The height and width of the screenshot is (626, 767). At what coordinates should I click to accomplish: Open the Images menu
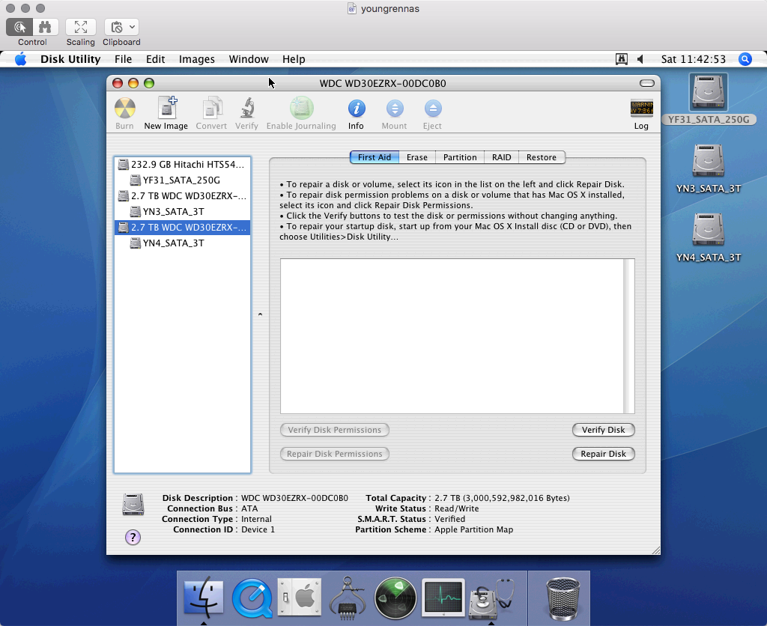tap(197, 59)
